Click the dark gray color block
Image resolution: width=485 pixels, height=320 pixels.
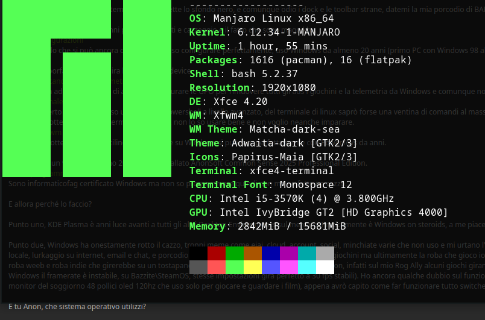click(198, 267)
